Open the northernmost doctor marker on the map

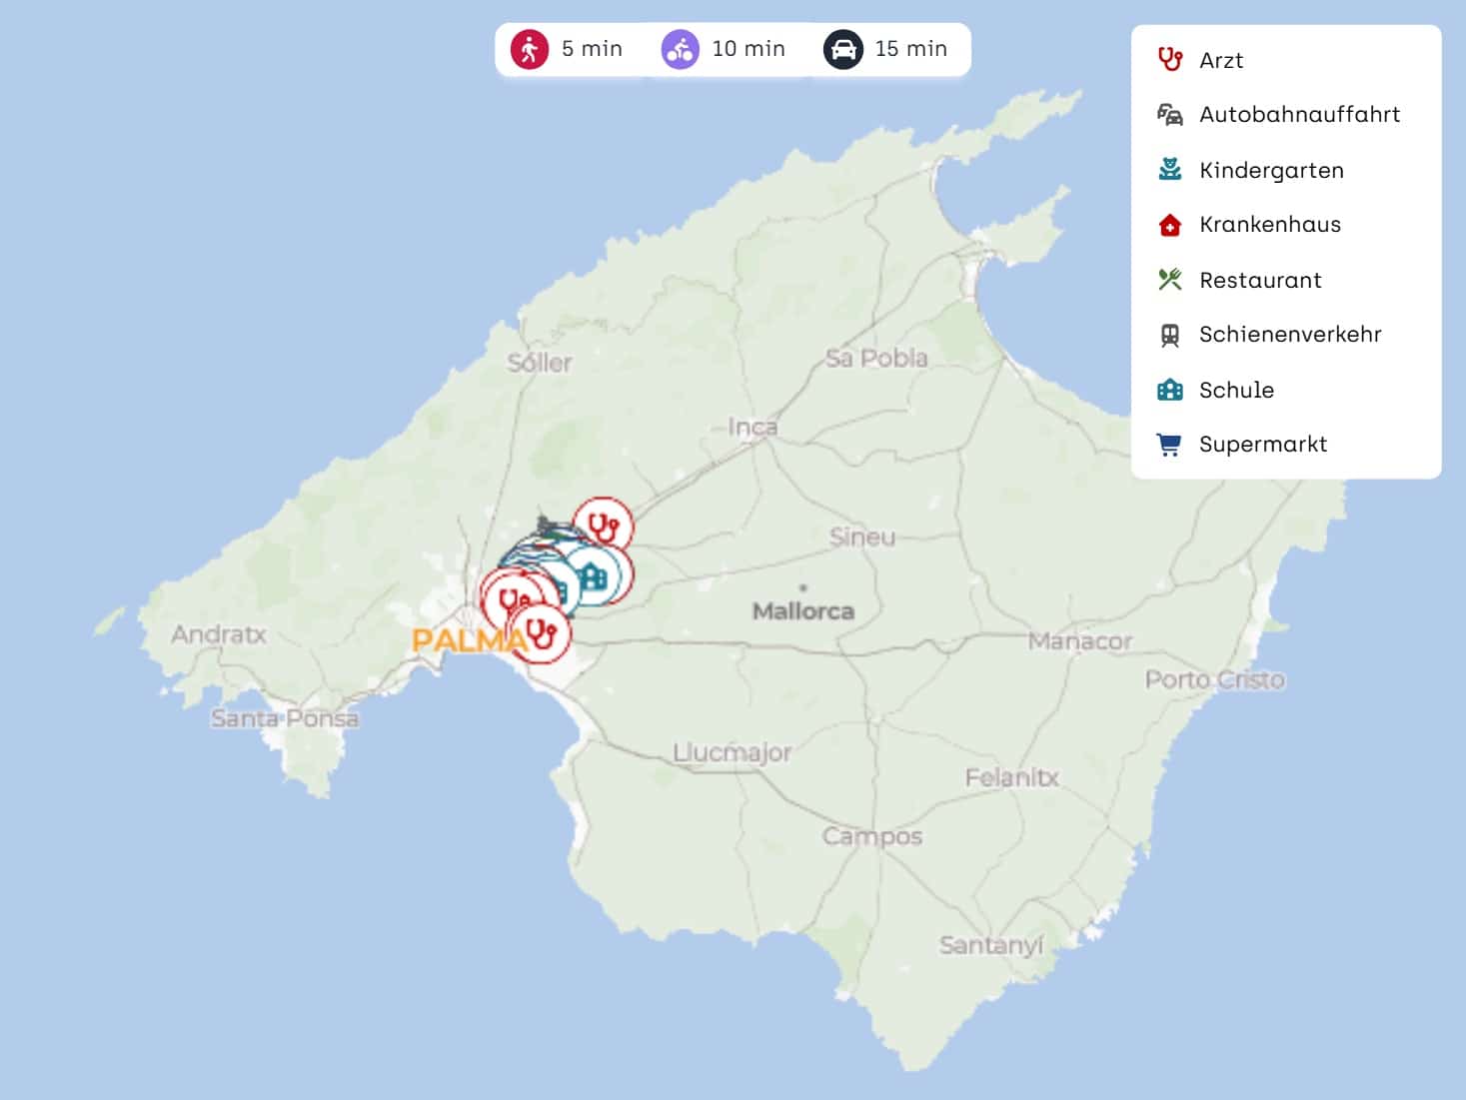point(603,527)
